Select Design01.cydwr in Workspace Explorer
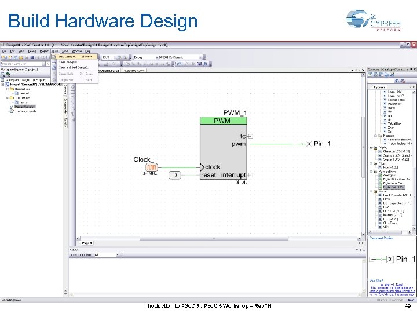Image resolution: width=417 pixels, height=313 pixels. [25, 107]
